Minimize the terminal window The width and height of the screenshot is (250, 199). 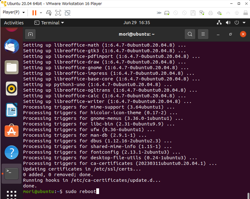(218, 34)
